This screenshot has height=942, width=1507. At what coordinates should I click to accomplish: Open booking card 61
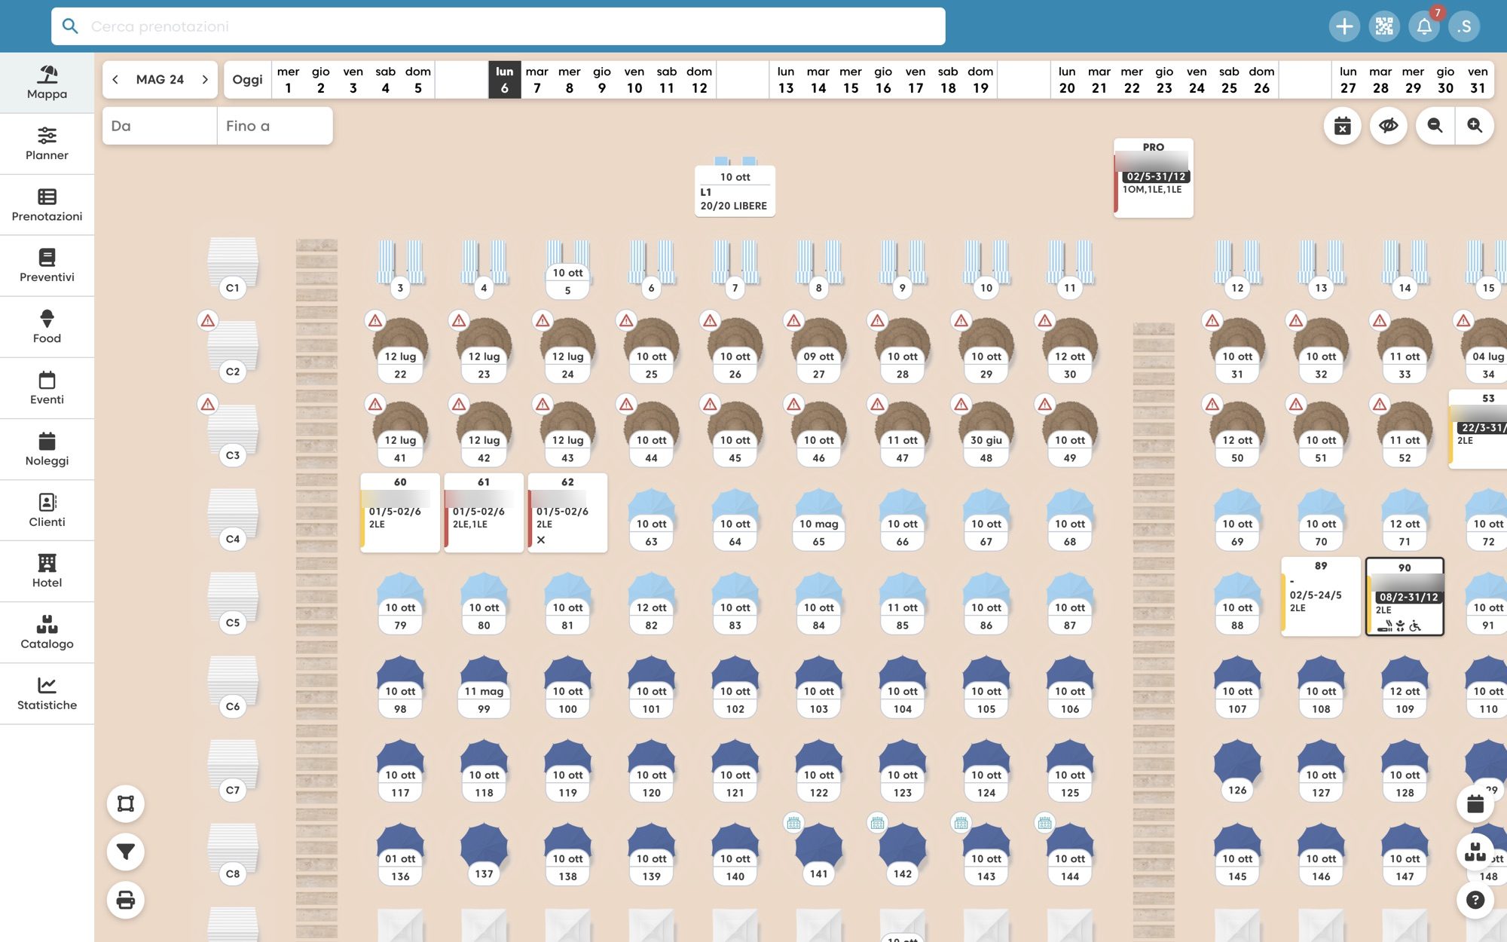[484, 512]
